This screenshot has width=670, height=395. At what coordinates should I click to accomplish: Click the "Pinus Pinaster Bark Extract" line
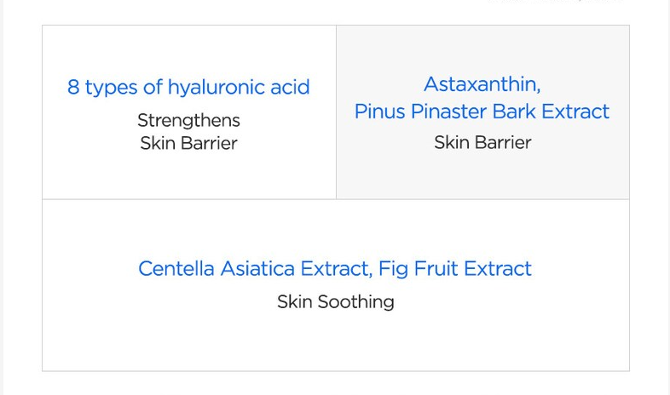482,112
